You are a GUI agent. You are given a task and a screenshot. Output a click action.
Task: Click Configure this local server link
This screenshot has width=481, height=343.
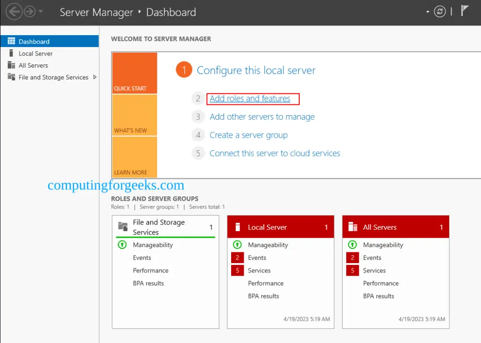coord(256,70)
